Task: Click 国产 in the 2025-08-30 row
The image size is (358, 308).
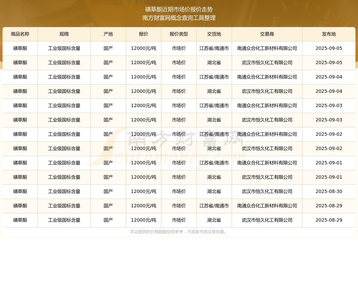Action: click(x=108, y=191)
